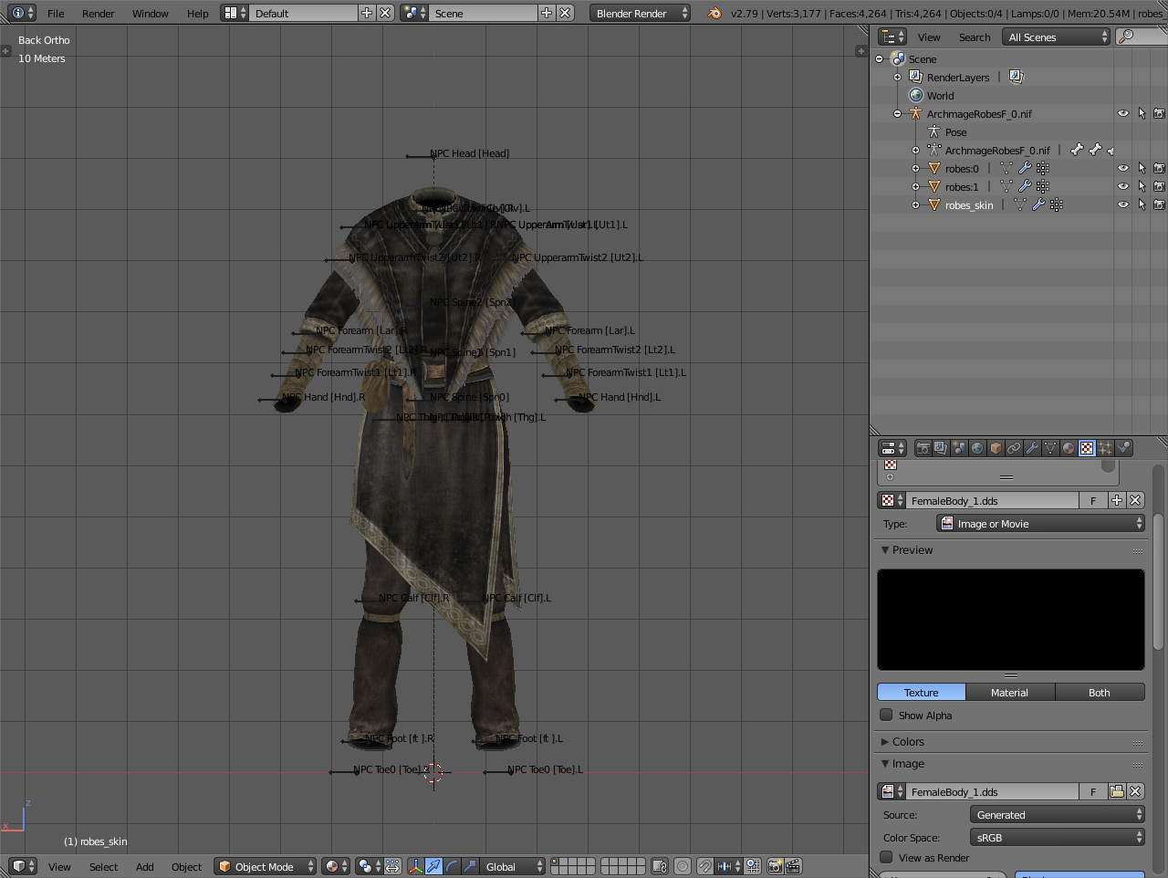Hide ArchmageRobesF_0.nif with its eye icon

pos(1123,113)
